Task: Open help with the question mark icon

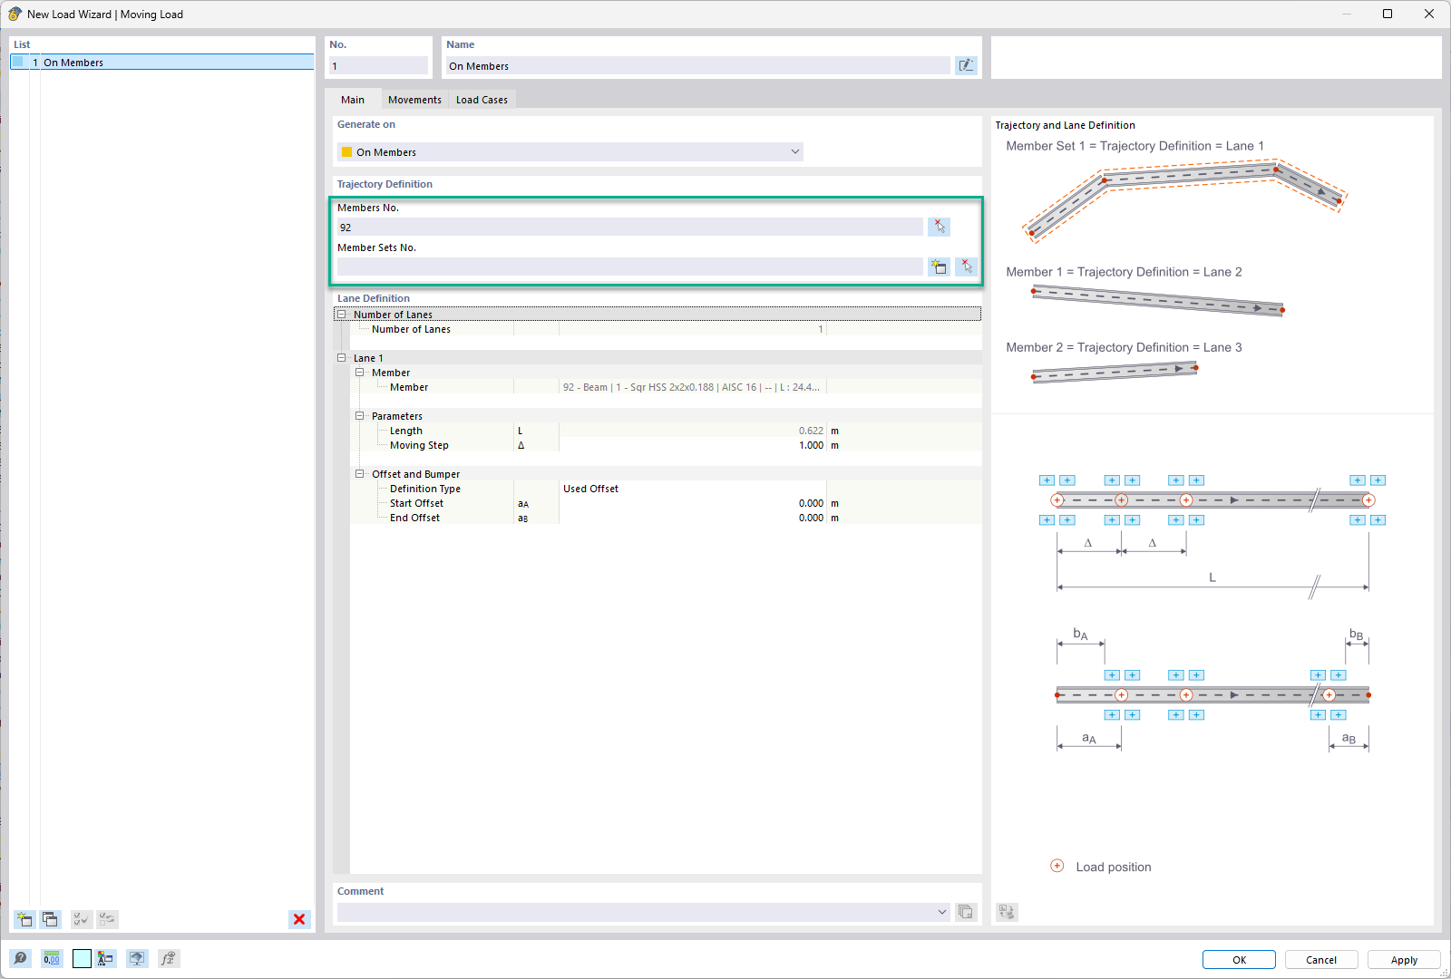Action: tap(20, 958)
